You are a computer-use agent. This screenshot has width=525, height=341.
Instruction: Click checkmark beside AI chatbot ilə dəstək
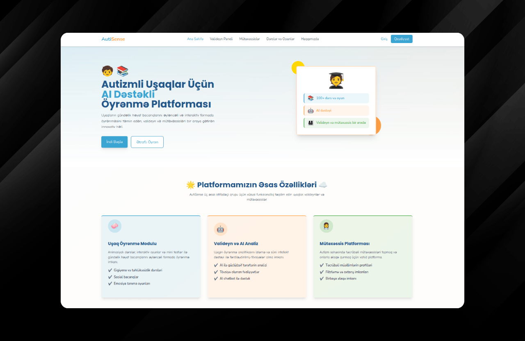[216, 279]
